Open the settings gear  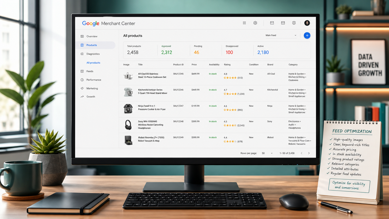(255, 23)
